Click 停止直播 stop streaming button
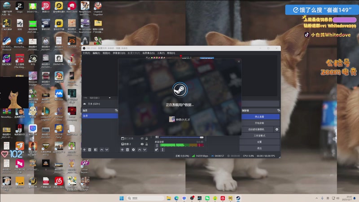Image resolution: width=359 pixels, height=202 pixels. pyautogui.click(x=259, y=117)
